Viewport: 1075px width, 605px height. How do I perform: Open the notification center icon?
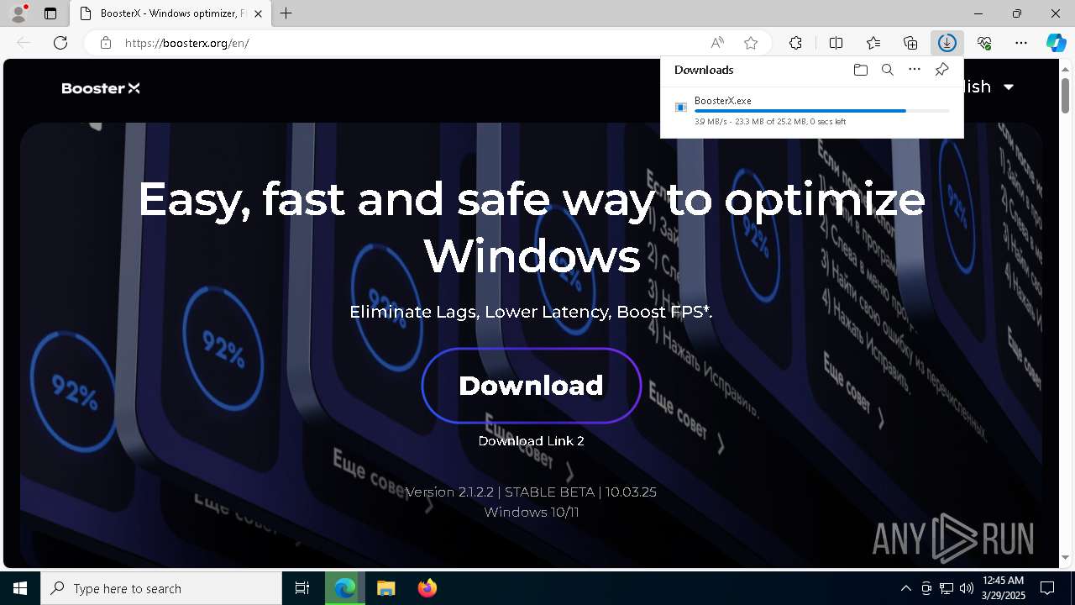1047,588
